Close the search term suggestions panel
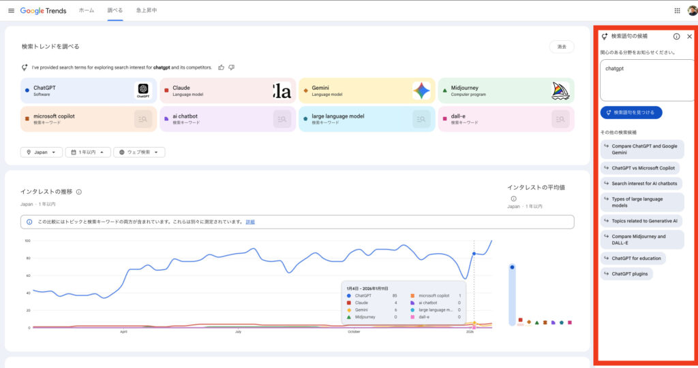 (689, 37)
